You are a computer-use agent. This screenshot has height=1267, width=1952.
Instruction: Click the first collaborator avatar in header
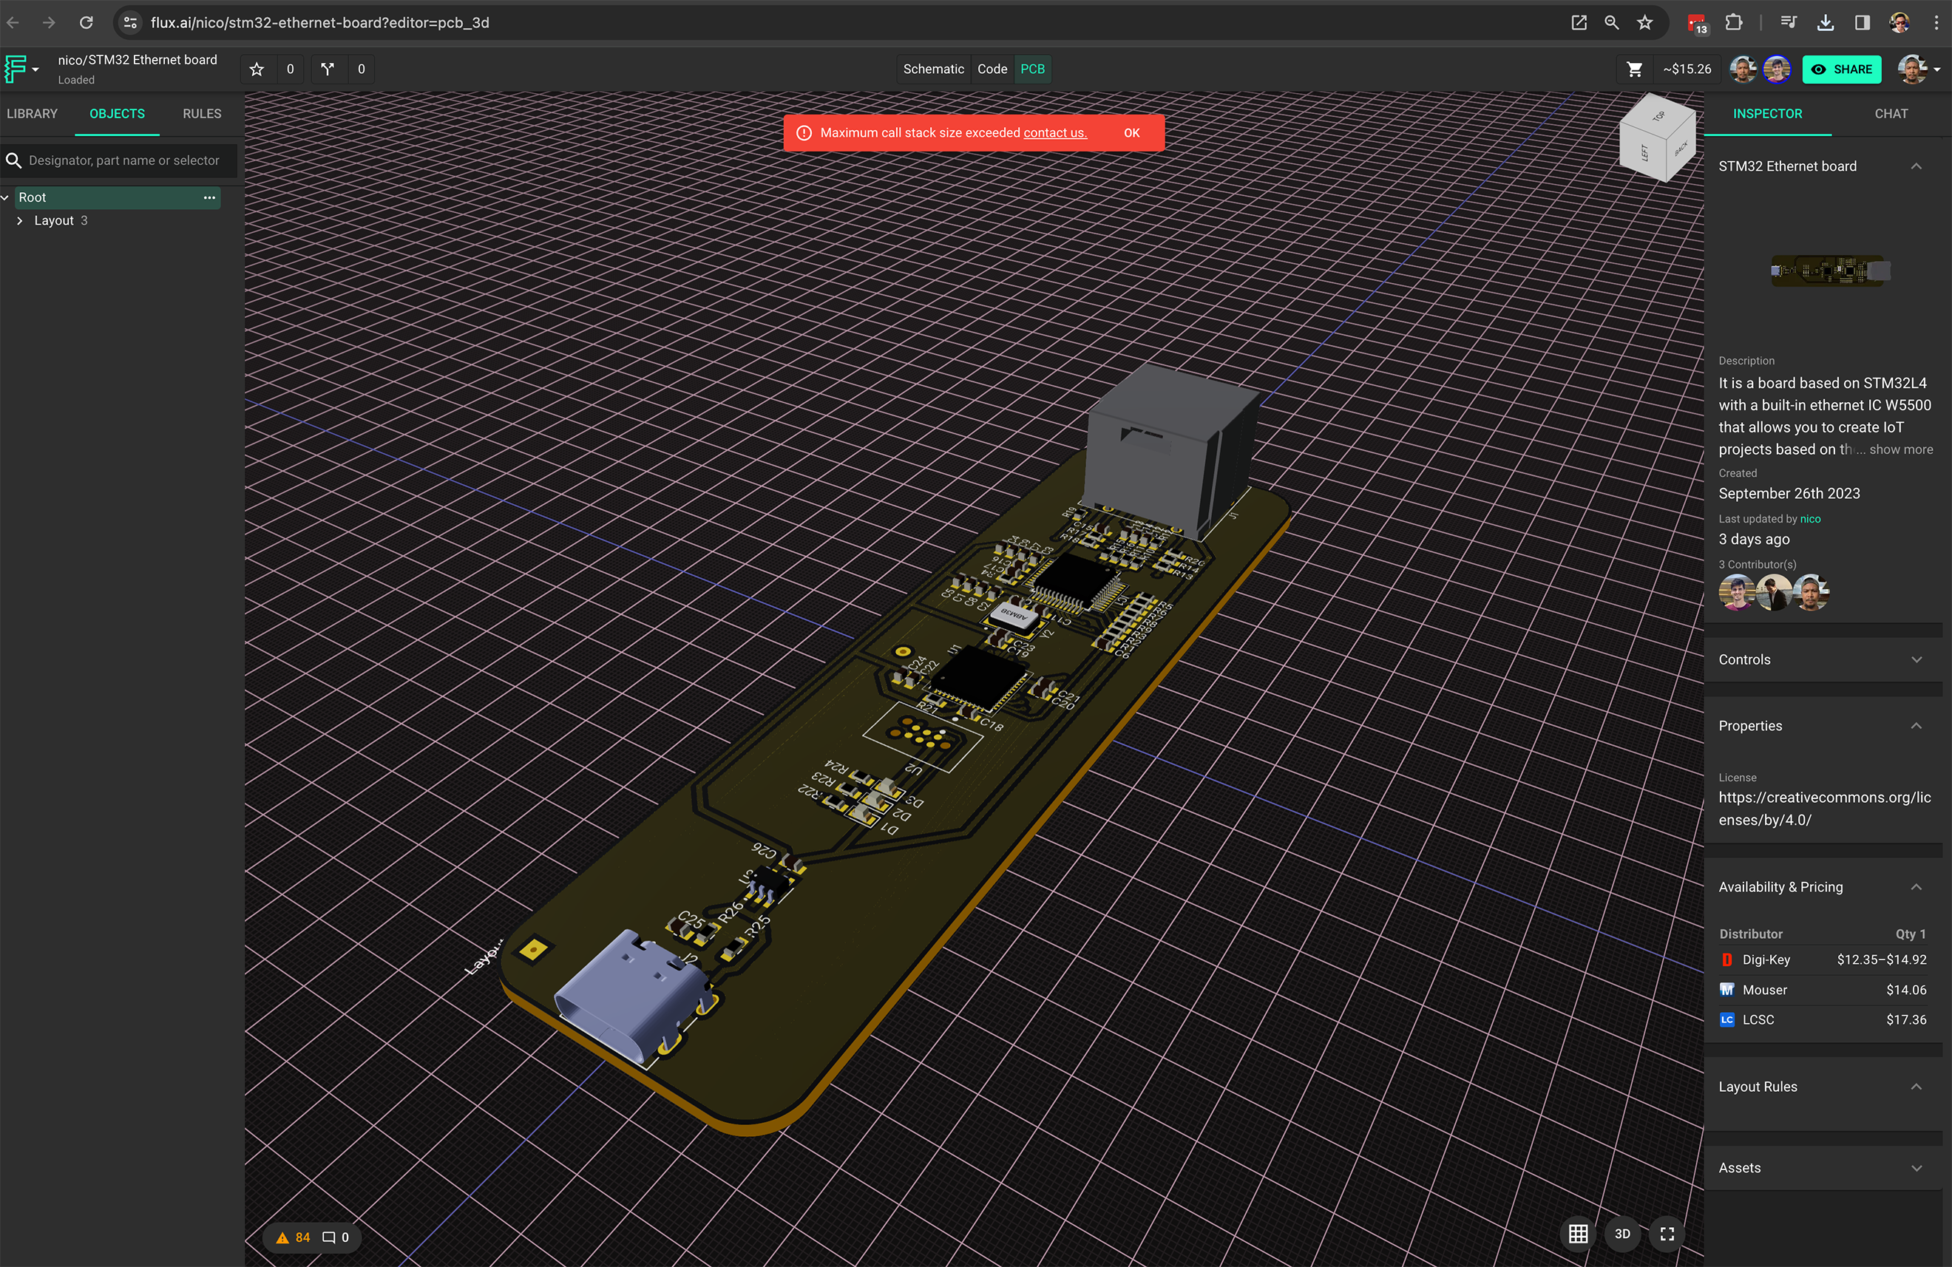coord(1743,69)
